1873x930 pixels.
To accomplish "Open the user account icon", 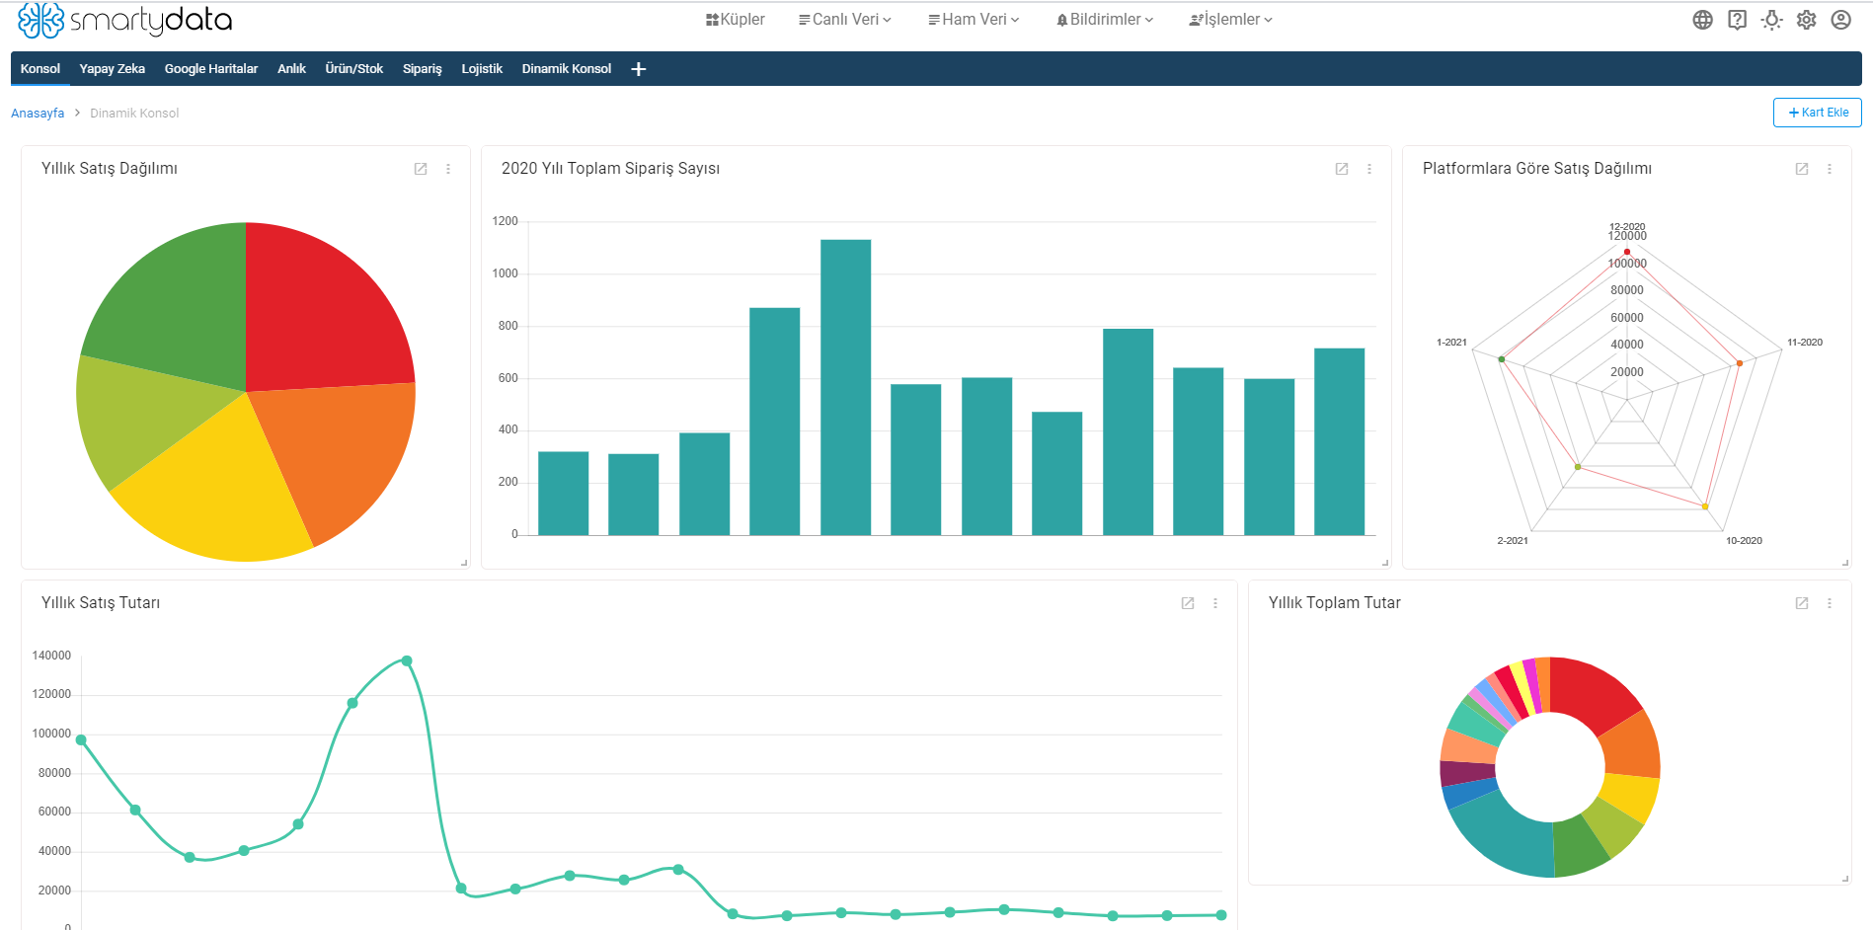I will 1840,20.
